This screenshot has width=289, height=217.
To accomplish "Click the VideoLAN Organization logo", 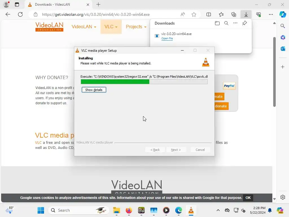I will [49, 27].
